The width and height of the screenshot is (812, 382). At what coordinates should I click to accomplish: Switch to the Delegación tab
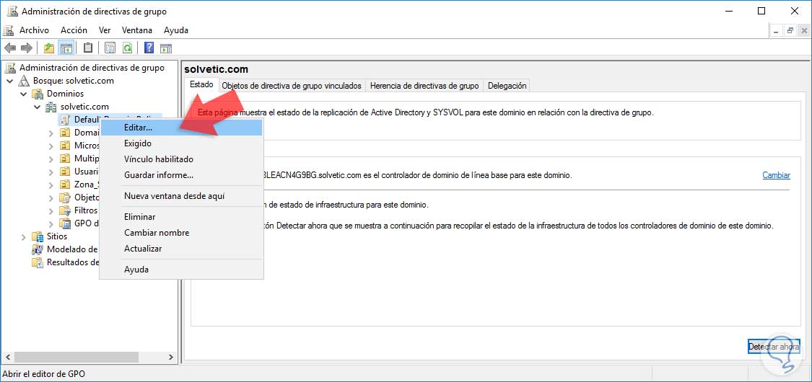pos(507,86)
